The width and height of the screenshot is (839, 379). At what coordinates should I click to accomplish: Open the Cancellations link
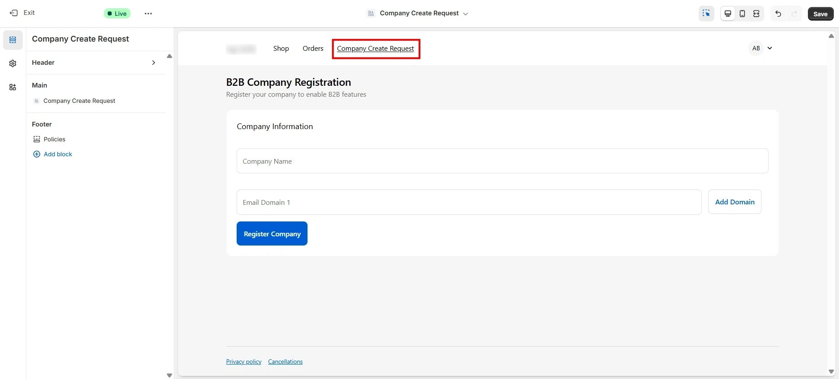pyautogui.click(x=285, y=361)
